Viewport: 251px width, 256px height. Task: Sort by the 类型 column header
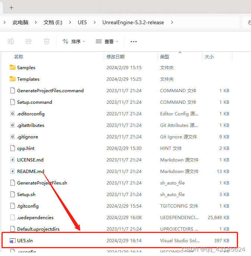point(165,57)
